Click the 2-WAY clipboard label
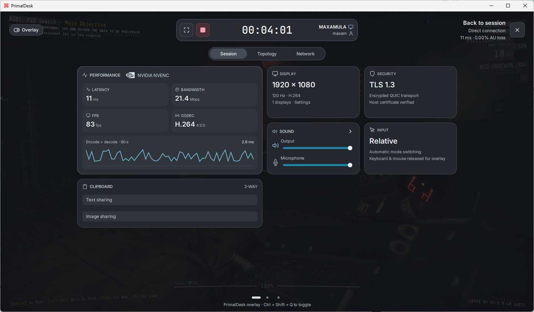Screen dimensions: 534x312 (251, 187)
